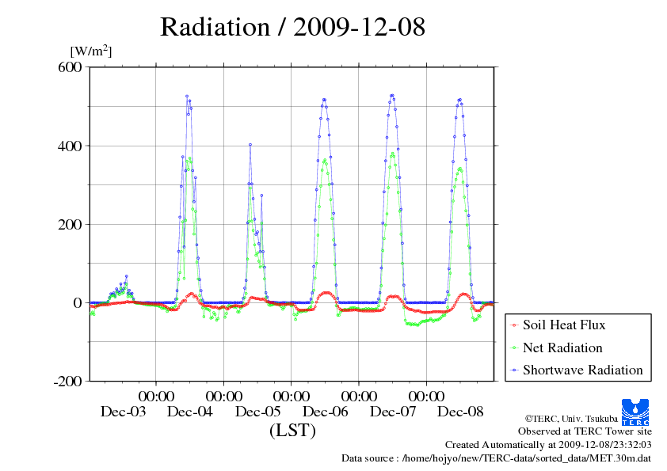The image size is (667, 471).
Task: Click the blue Shortwave Radiation legend marker
Action: (x=514, y=370)
